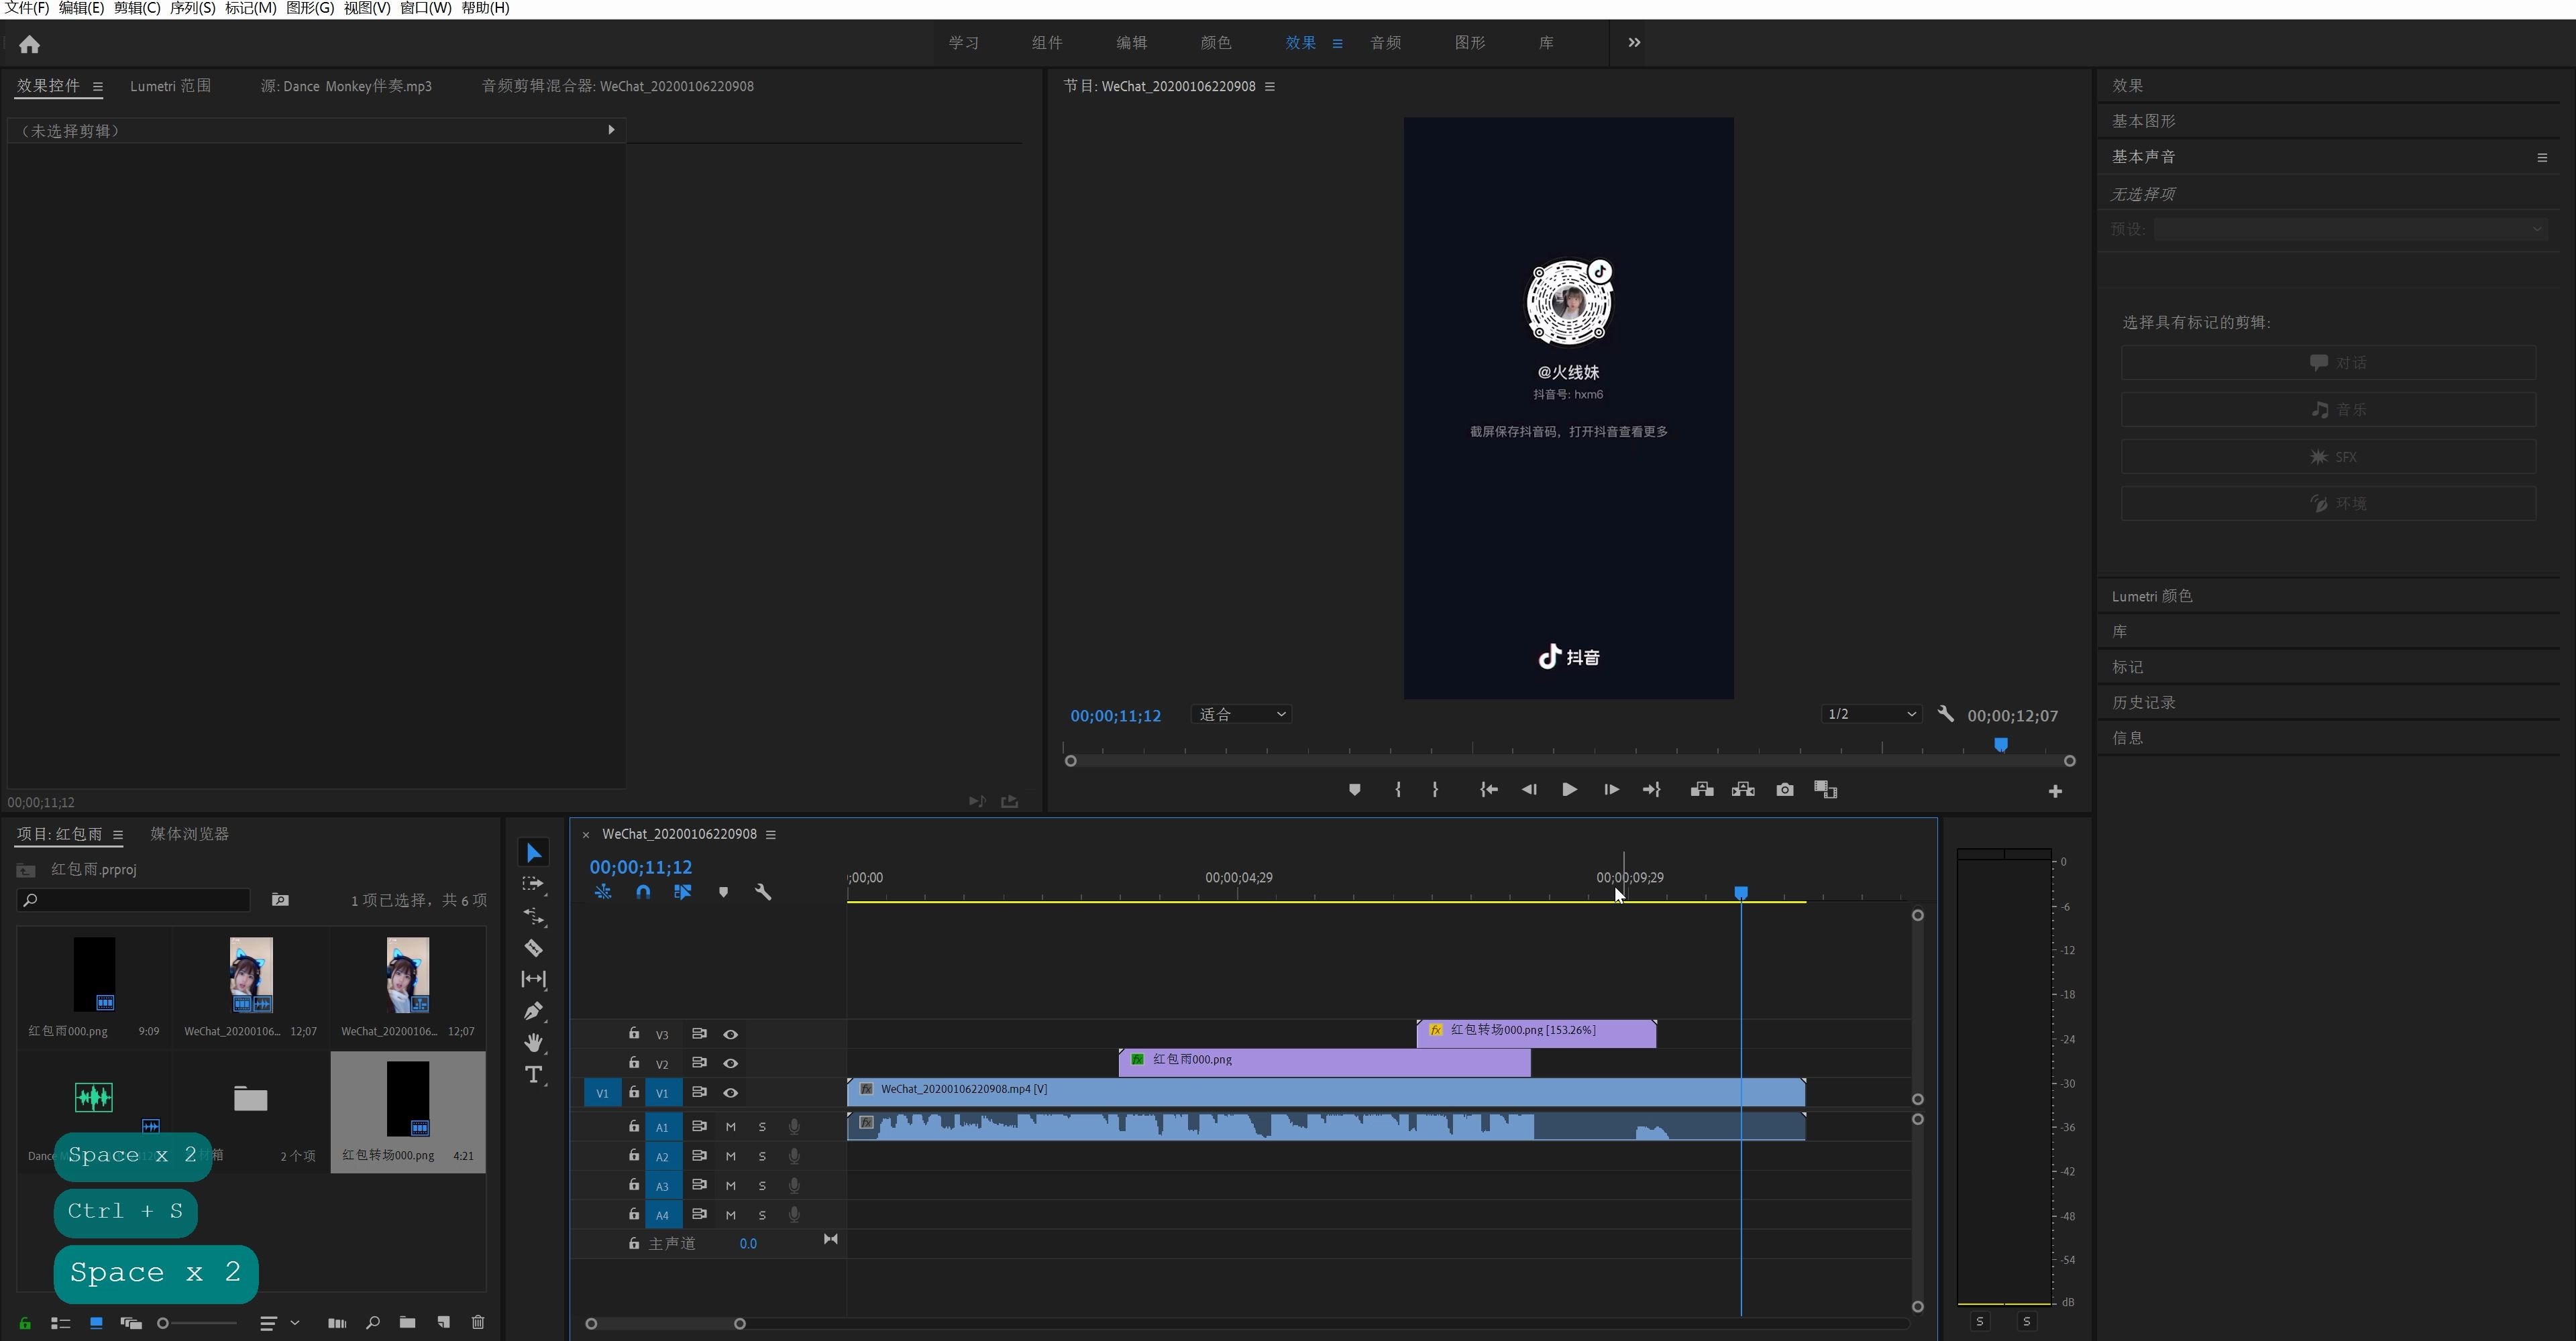Switch to Lumetri 范围 tab
Screen dimensions: 2576x1341
point(170,86)
